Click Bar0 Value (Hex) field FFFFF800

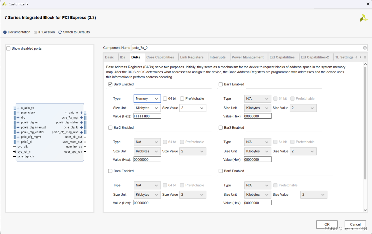[147, 116]
